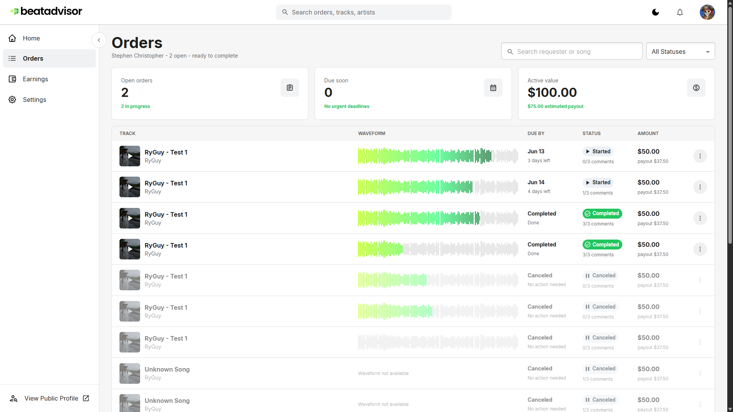Play the second Canceled RyGuy - Test 1 track

click(130, 311)
